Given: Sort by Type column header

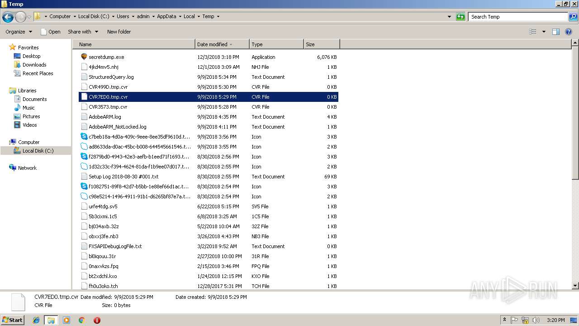Looking at the screenshot, I should 276,44.
